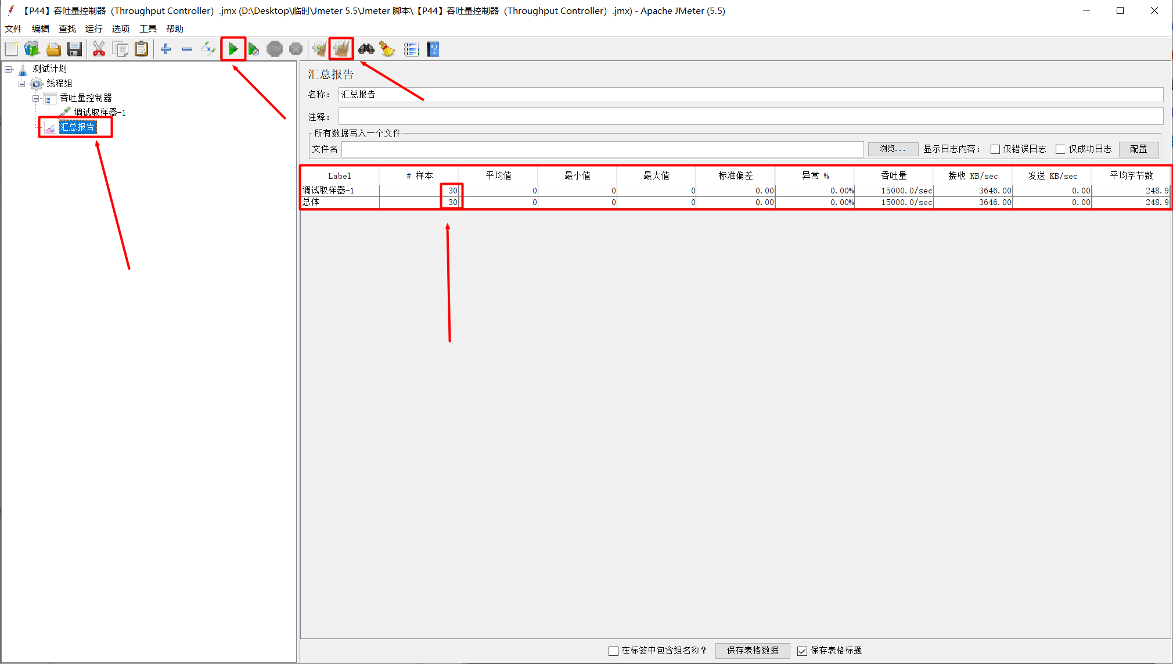This screenshot has height=664, width=1173.
Task: Click the 接收 KB/sec column header
Action: pos(973,176)
